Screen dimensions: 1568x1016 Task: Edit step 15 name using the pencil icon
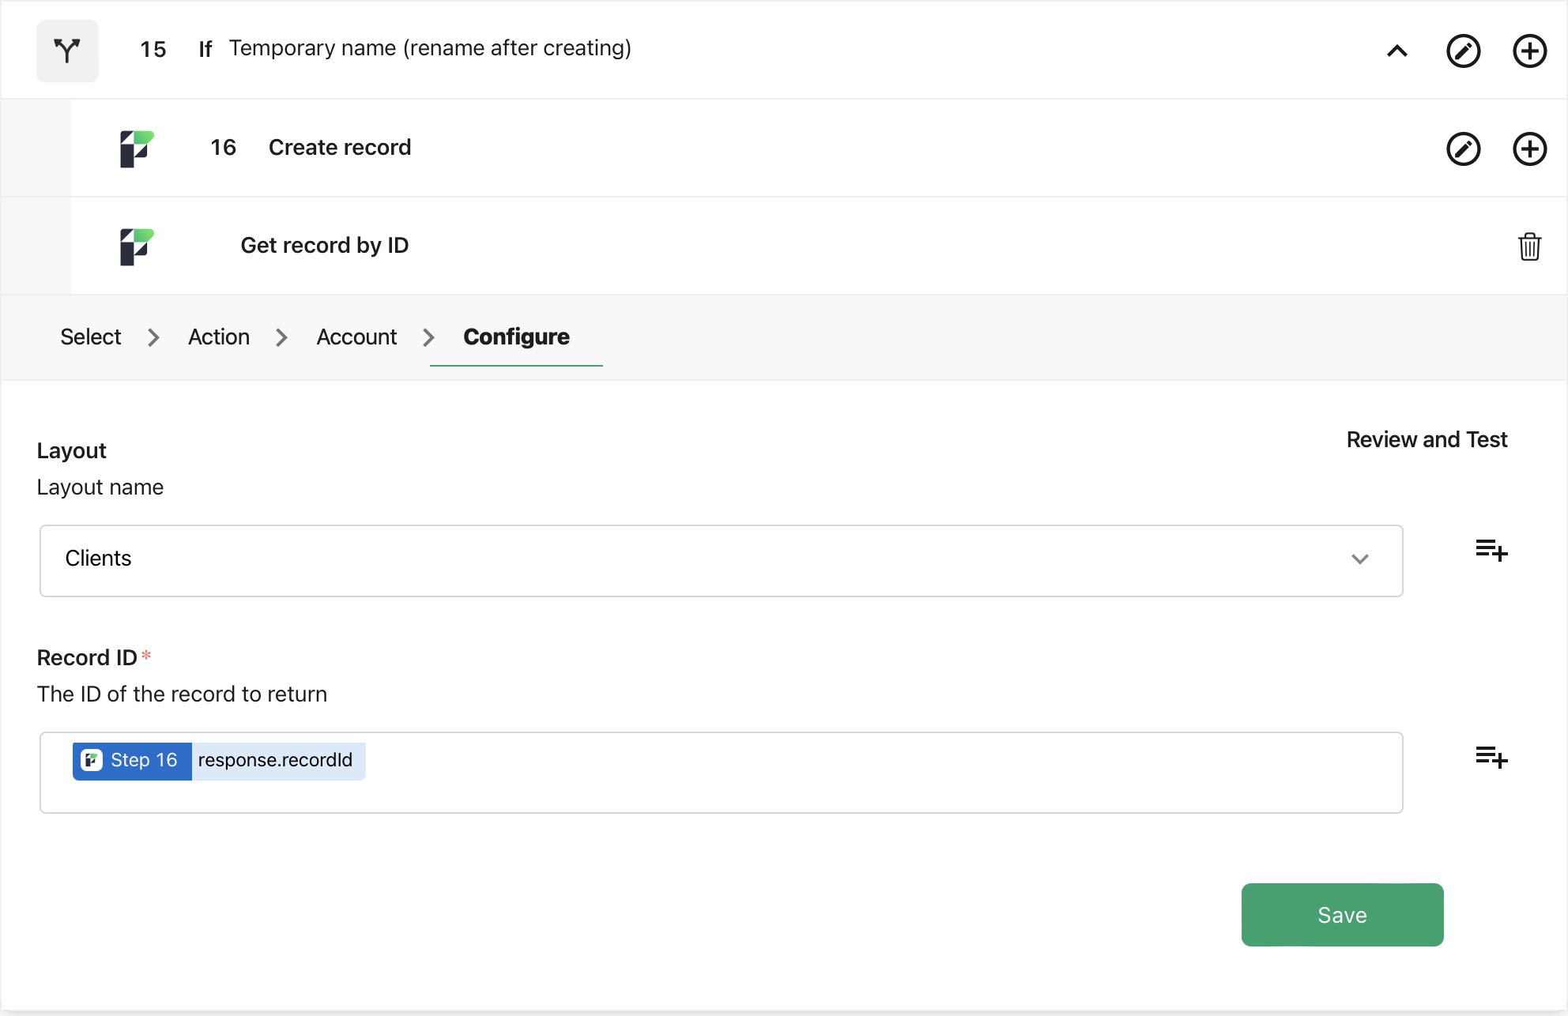point(1464,51)
